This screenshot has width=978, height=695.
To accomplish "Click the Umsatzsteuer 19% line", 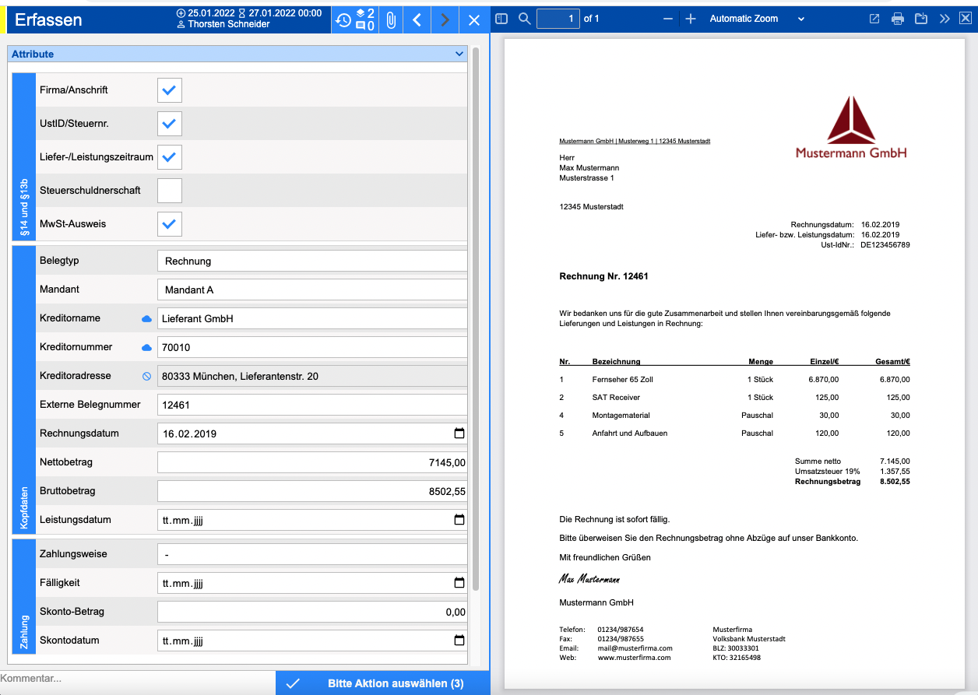I will (852, 472).
